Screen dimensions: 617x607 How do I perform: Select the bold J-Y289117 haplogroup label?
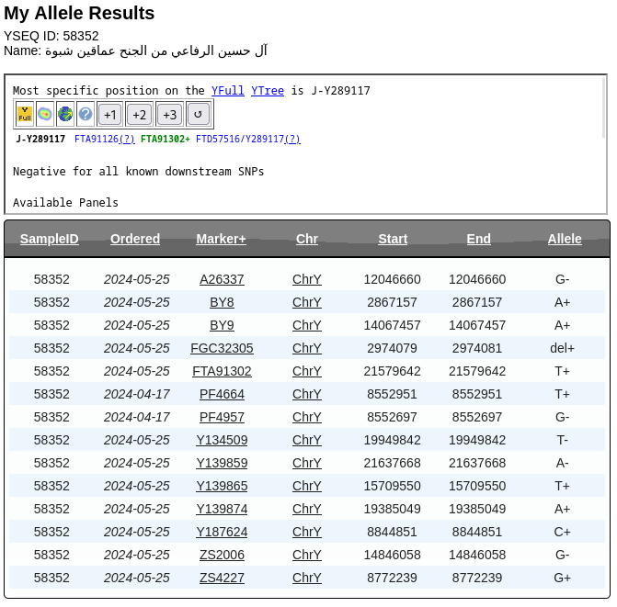pyautogui.click(x=40, y=139)
